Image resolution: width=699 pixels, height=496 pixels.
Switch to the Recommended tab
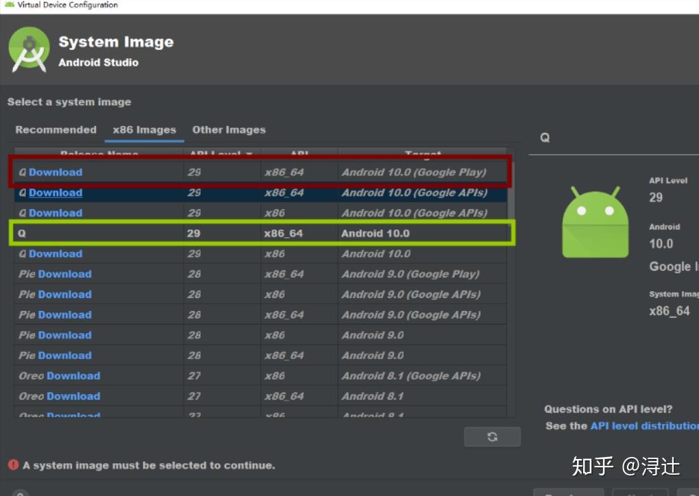55,129
